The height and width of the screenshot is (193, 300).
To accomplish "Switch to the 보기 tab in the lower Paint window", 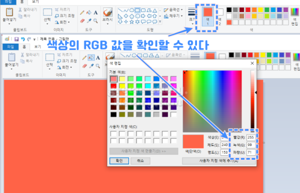I will (x=37, y=46).
